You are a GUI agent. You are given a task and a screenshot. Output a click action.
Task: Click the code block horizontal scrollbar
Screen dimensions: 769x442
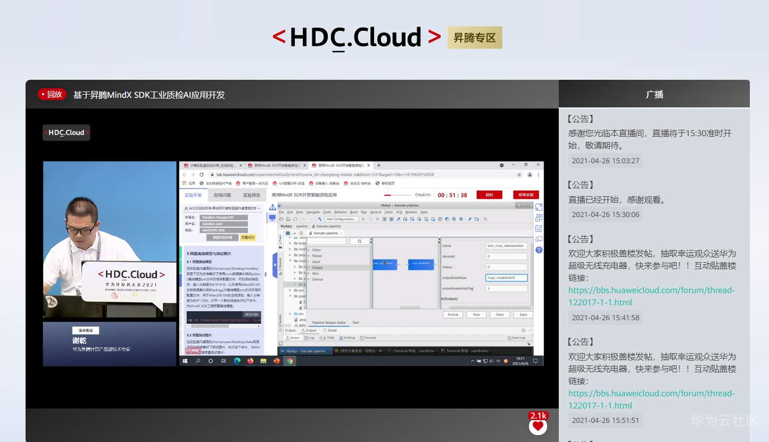(224, 326)
